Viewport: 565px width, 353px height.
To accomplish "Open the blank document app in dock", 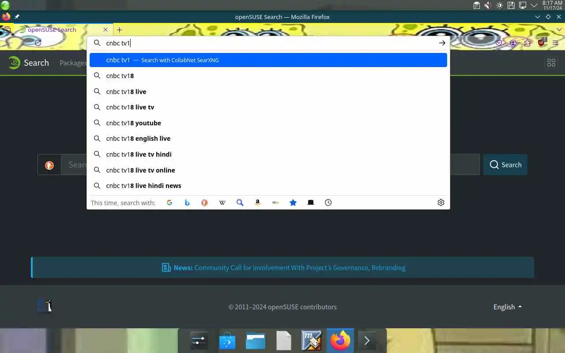I will tap(284, 341).
